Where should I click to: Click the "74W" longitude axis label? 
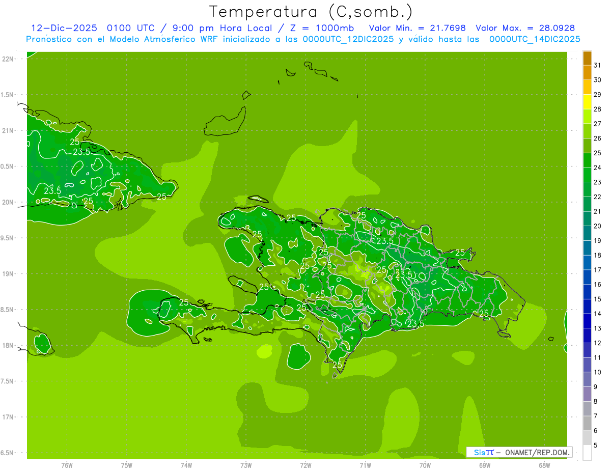186,465
